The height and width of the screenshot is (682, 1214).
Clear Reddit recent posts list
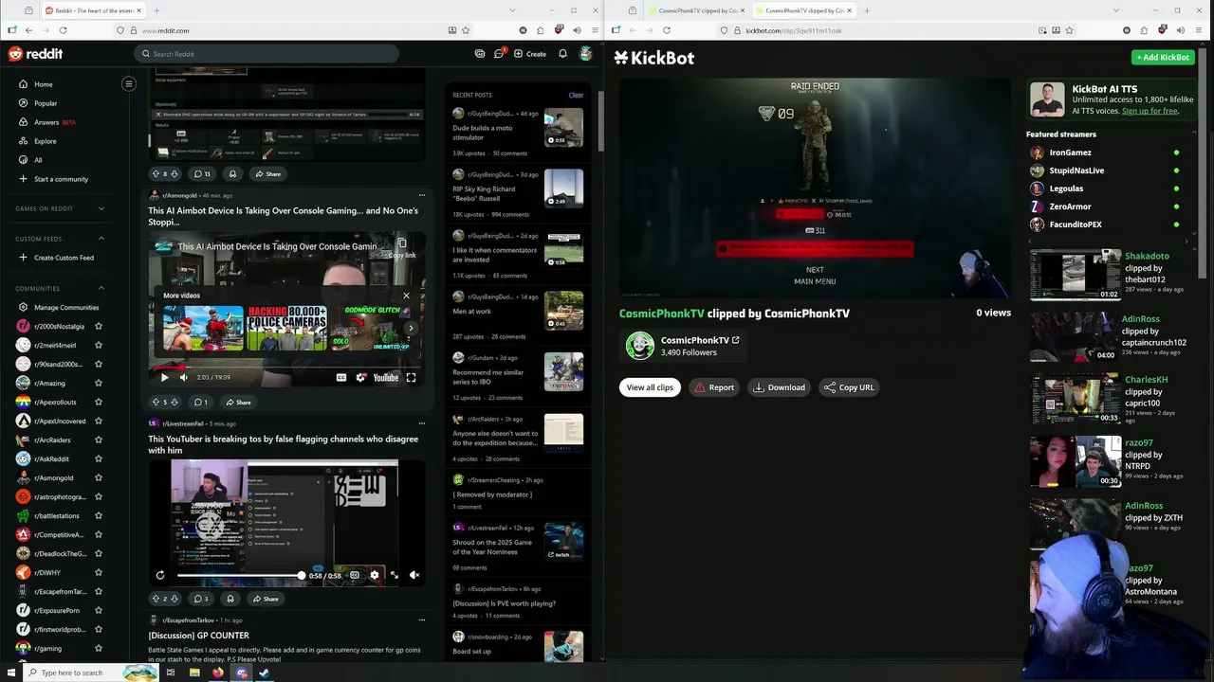click(x=576, y=95)
